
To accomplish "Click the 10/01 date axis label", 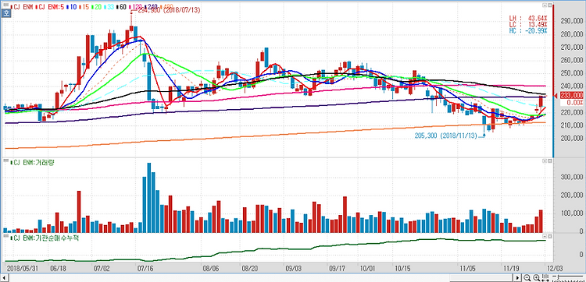I will (368, 268).
